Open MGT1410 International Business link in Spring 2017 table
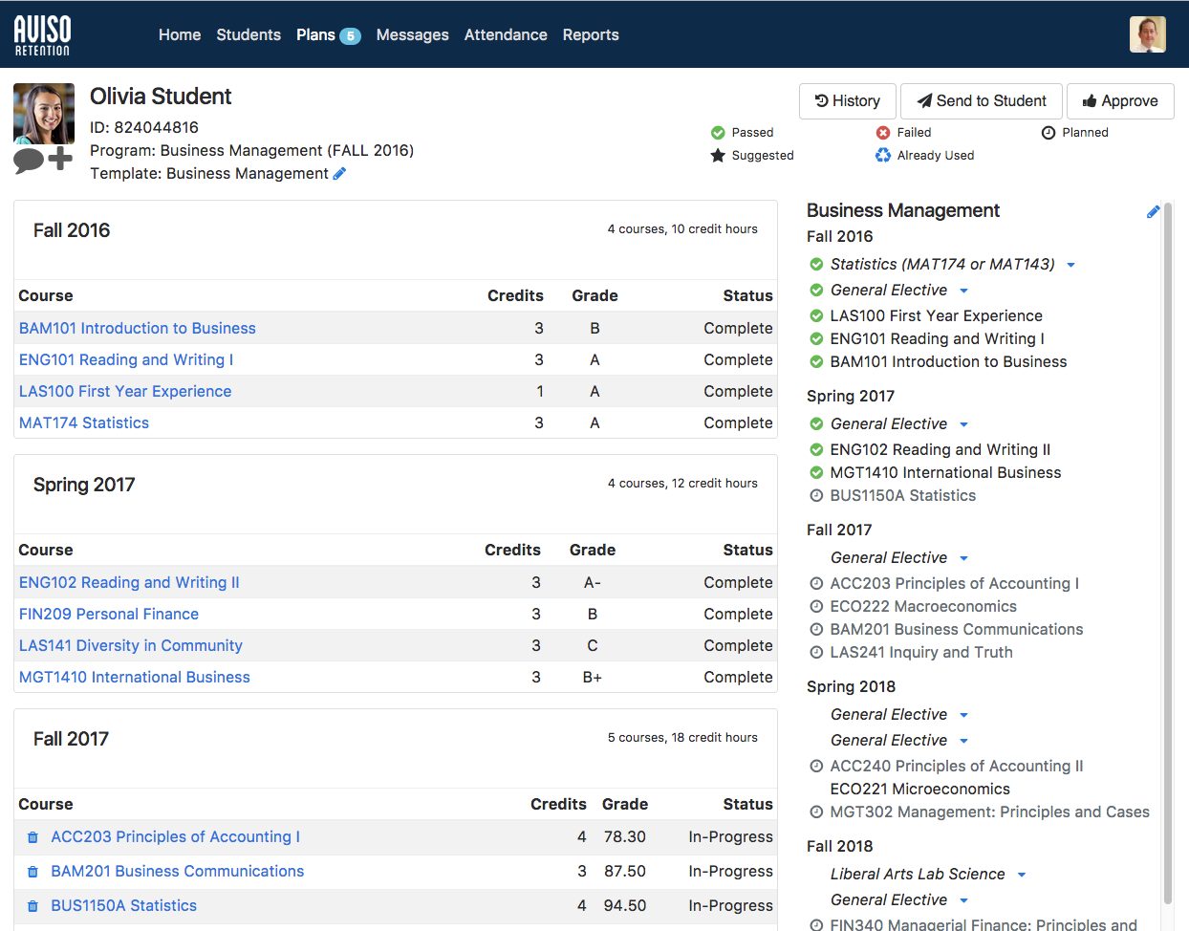 click(135, 677)
